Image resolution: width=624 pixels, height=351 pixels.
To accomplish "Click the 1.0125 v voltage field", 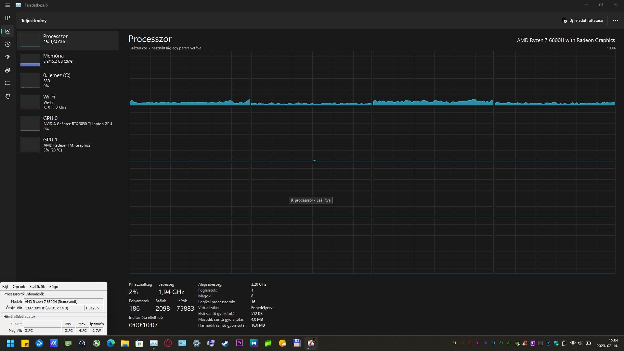I will (x=94, y=308).
